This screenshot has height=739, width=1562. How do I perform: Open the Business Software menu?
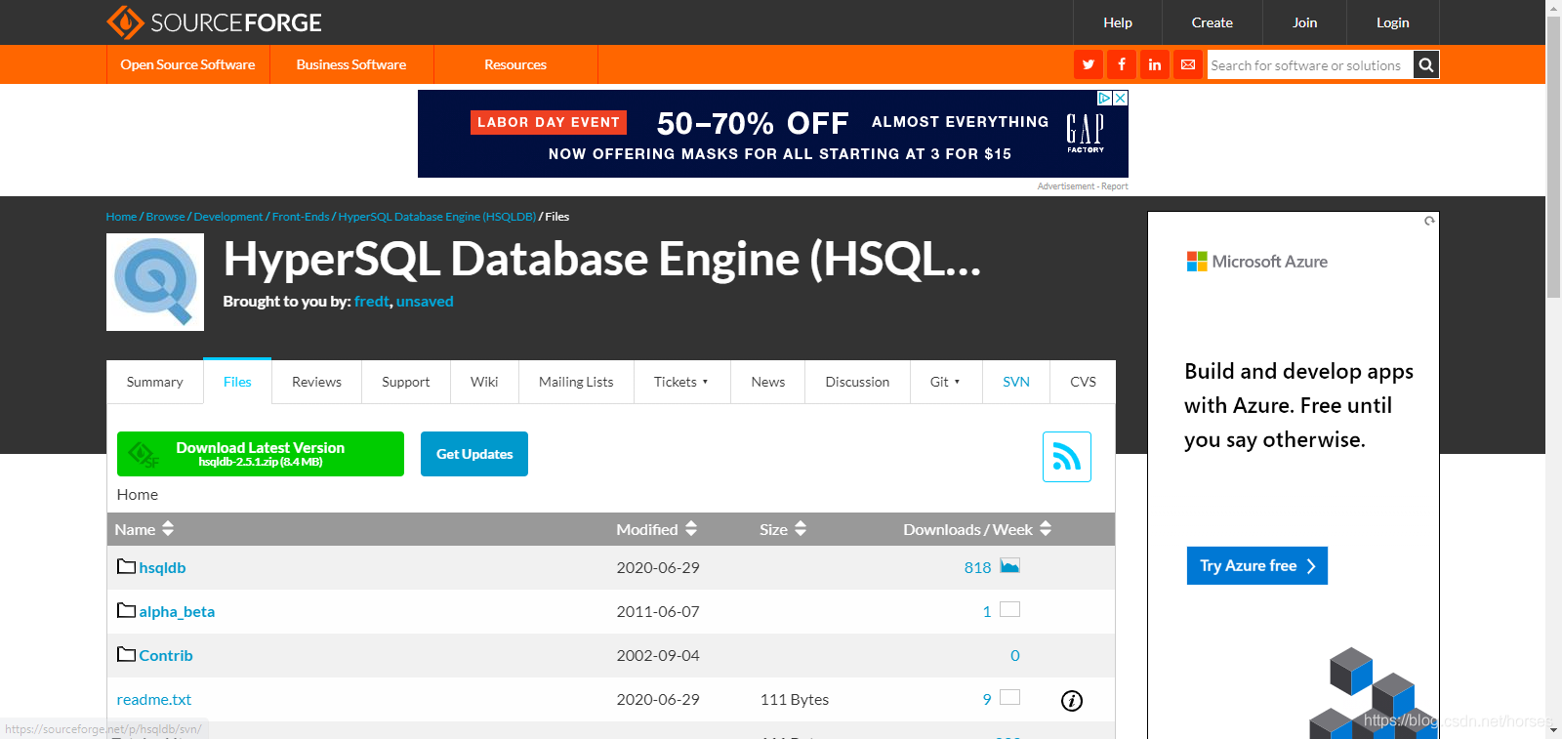(x=351, y=64)
